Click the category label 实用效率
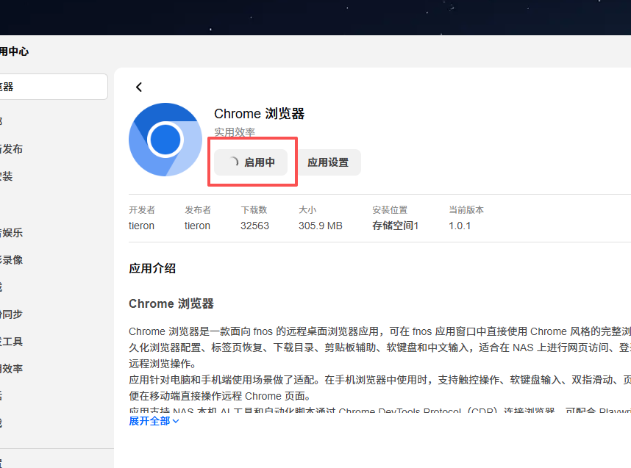This screenshot has width=631, height=468. [235, 132]
